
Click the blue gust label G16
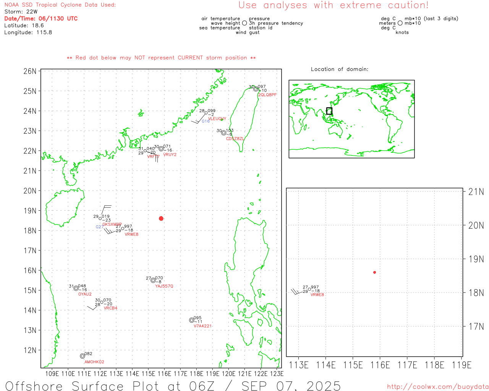coord(206,121)
